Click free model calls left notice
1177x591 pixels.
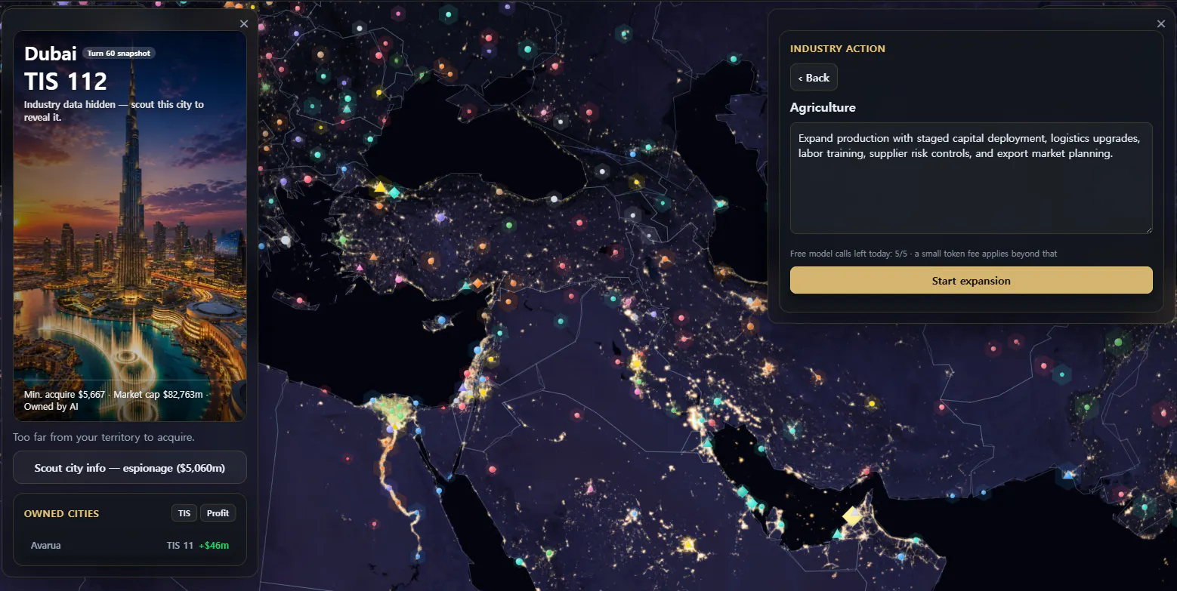(x=923, y=254)
